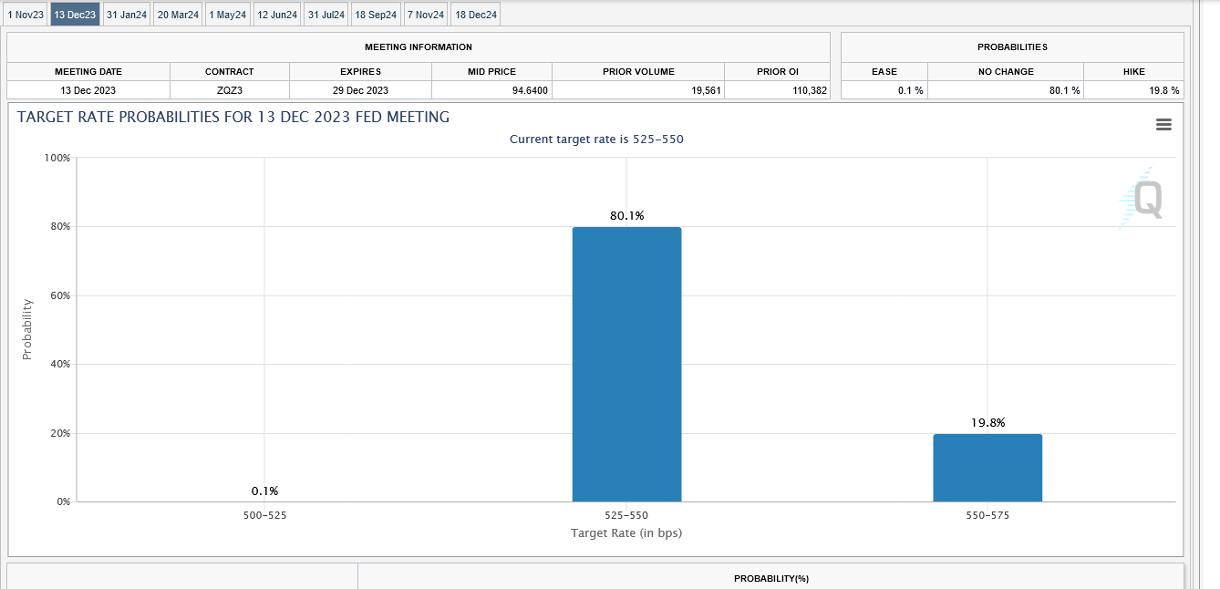1220x589 pixels.
Task: Click the No Change probability value 80.1 %
Action: pos(1063,90)
